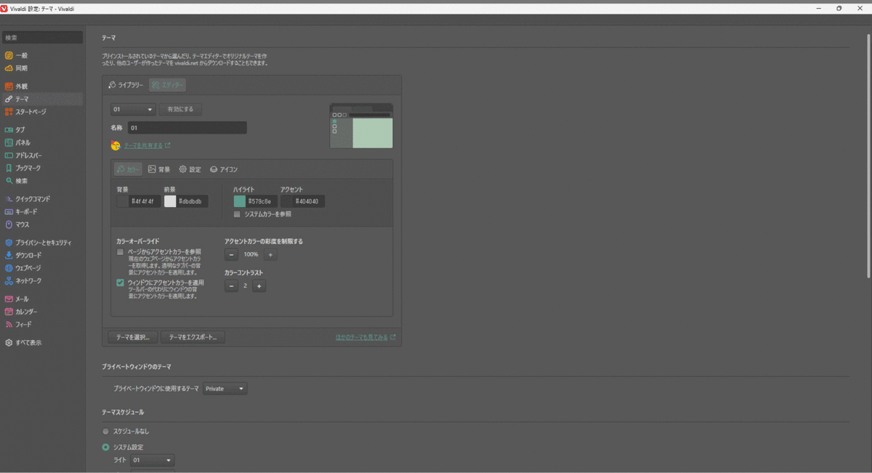Decrease accent color saturation limit with minus

[x=231, y=255]
